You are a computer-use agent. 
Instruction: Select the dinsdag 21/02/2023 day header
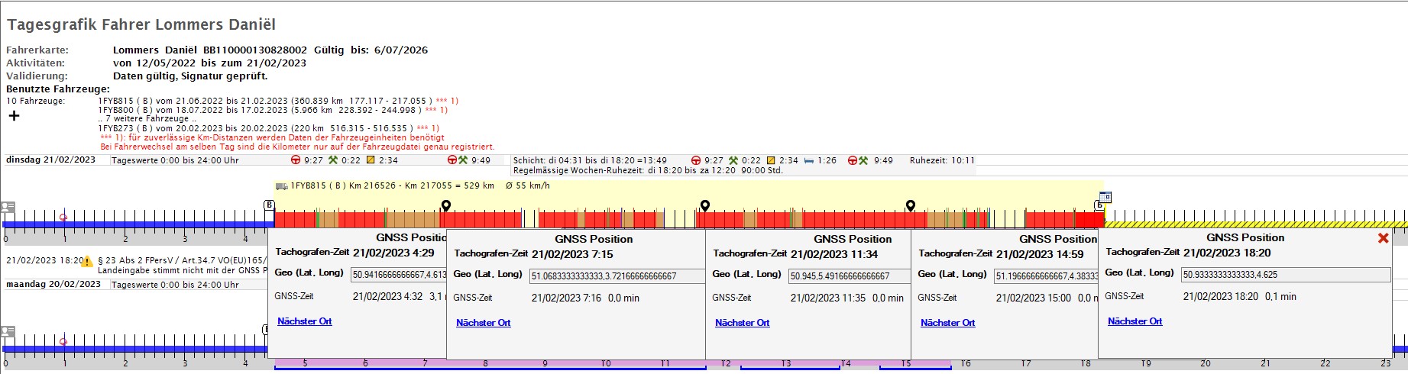[51, 160]
